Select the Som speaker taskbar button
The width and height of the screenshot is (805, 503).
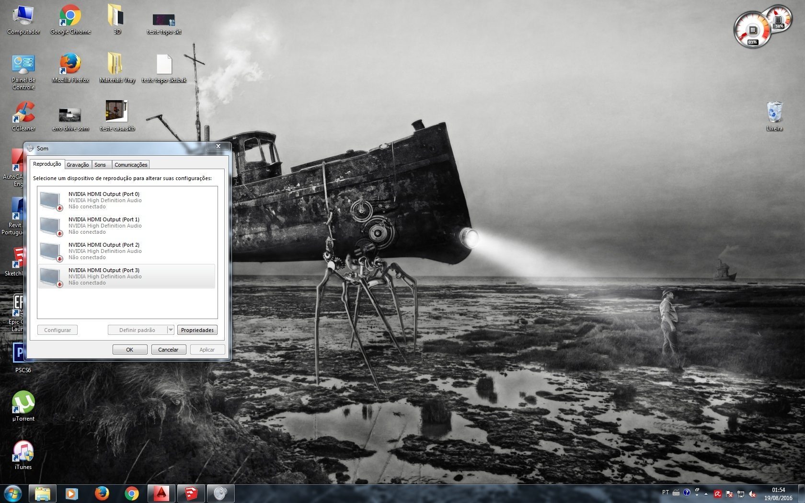pos(220,493)
